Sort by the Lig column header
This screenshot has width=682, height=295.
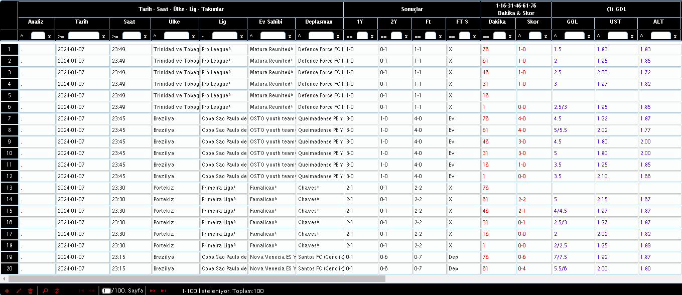(223, 22)
